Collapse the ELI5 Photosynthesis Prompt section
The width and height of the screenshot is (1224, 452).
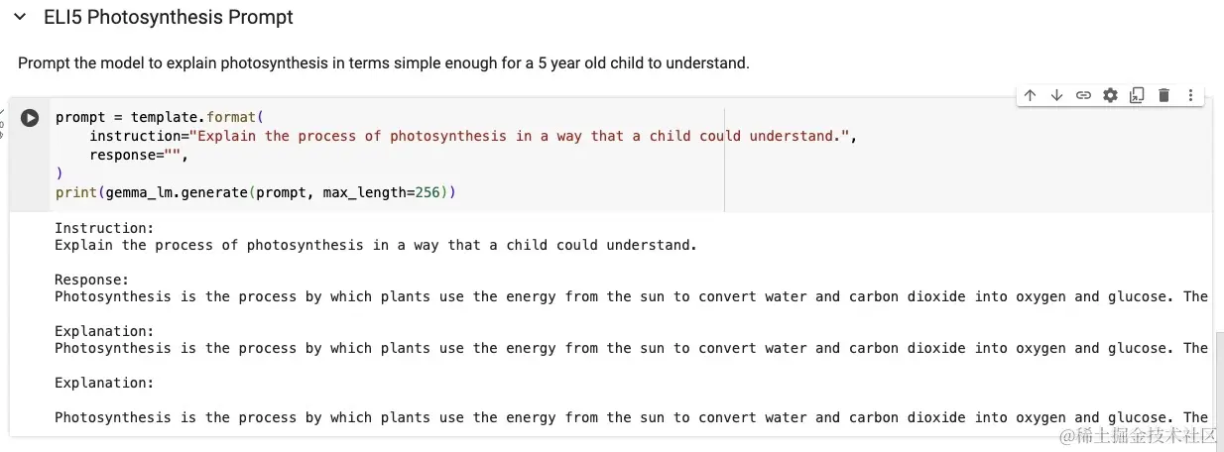[20, 18]
